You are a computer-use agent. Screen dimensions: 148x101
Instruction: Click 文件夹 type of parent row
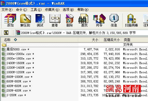(x=128, y=45)
